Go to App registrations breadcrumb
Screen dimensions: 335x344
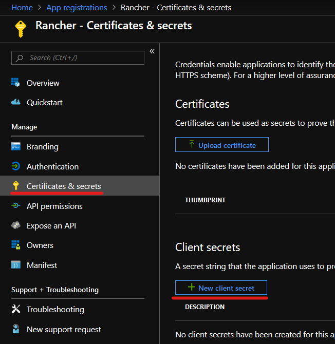pyautogui.click(x=77, y=8)
